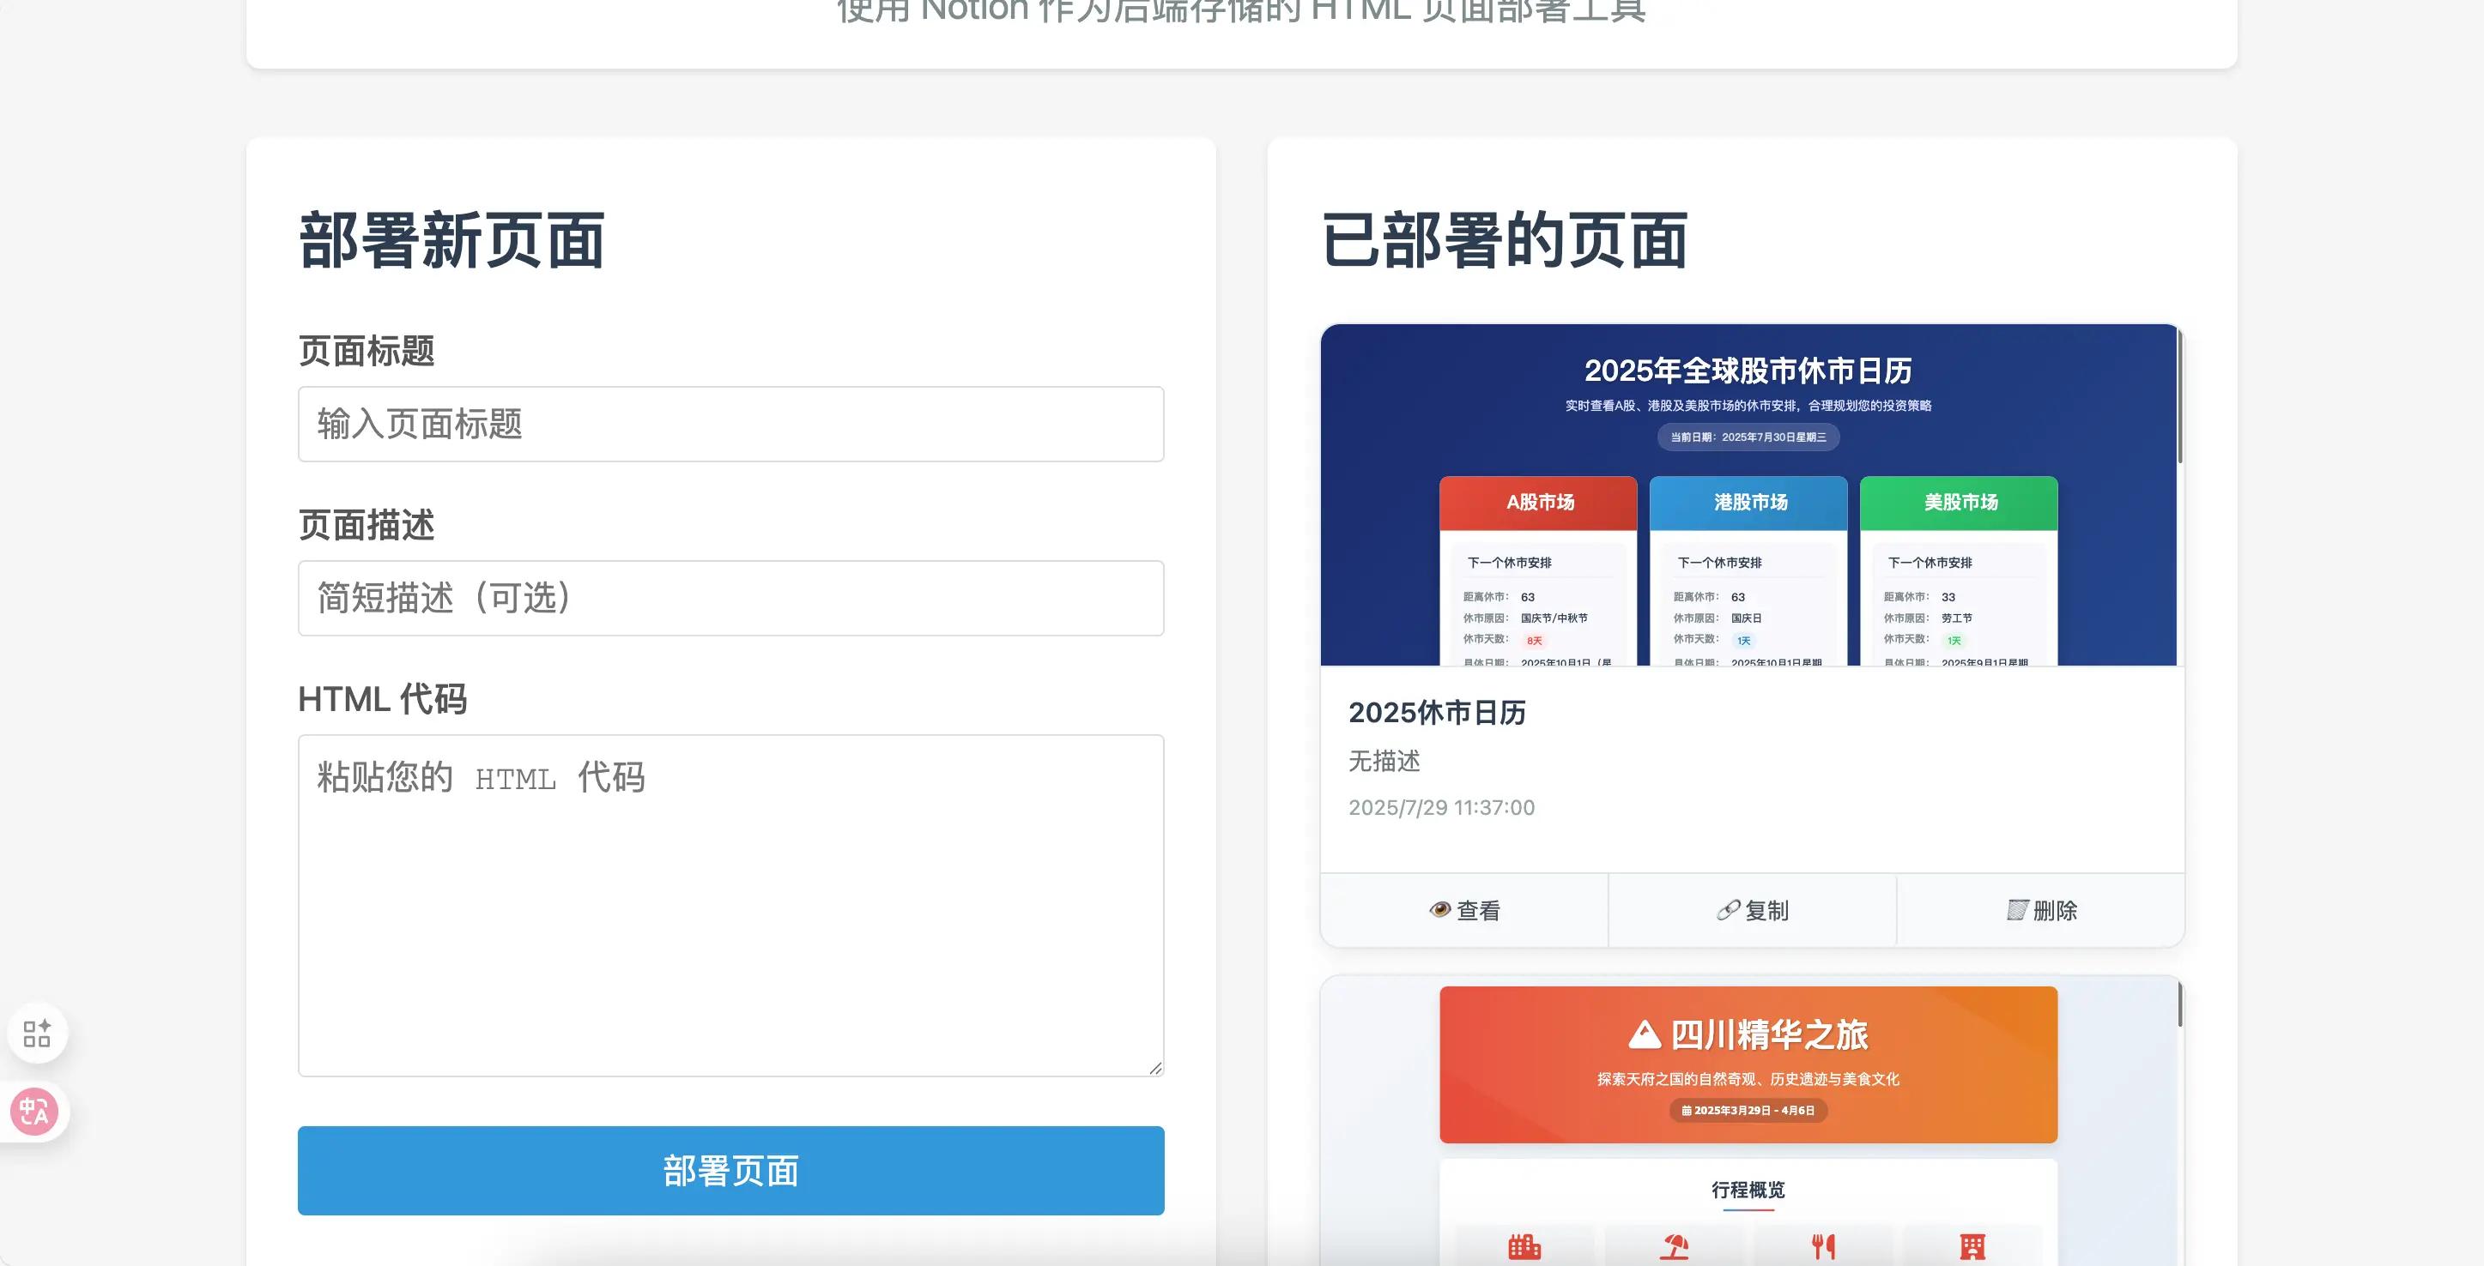Delete the 2025休市日历 deployed page
Viewport: 2484px width, 1266px height.
click(x=2040, y=911)
